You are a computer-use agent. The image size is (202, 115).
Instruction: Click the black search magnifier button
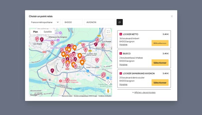[120, 22]
